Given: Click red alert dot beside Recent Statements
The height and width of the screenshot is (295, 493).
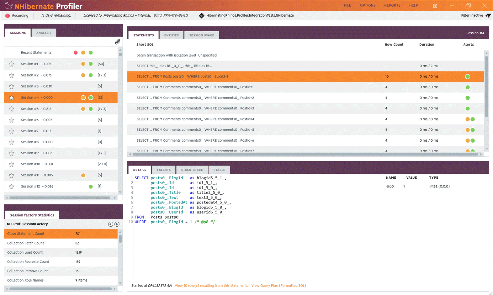Looking at the screenshot, I should (76, 53).
